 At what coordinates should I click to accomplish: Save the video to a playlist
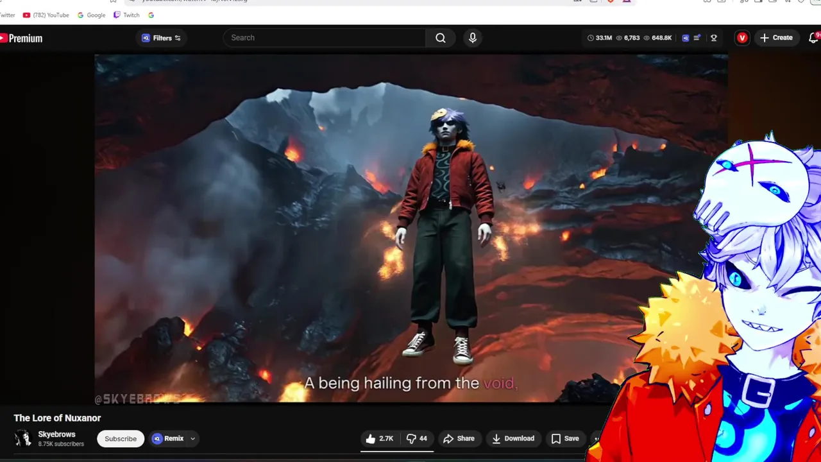coord(565,439)
